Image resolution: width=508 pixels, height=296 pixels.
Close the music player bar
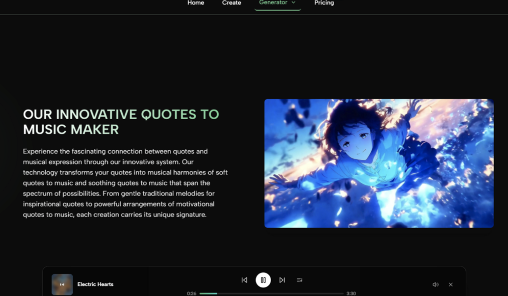pos(451,284)
